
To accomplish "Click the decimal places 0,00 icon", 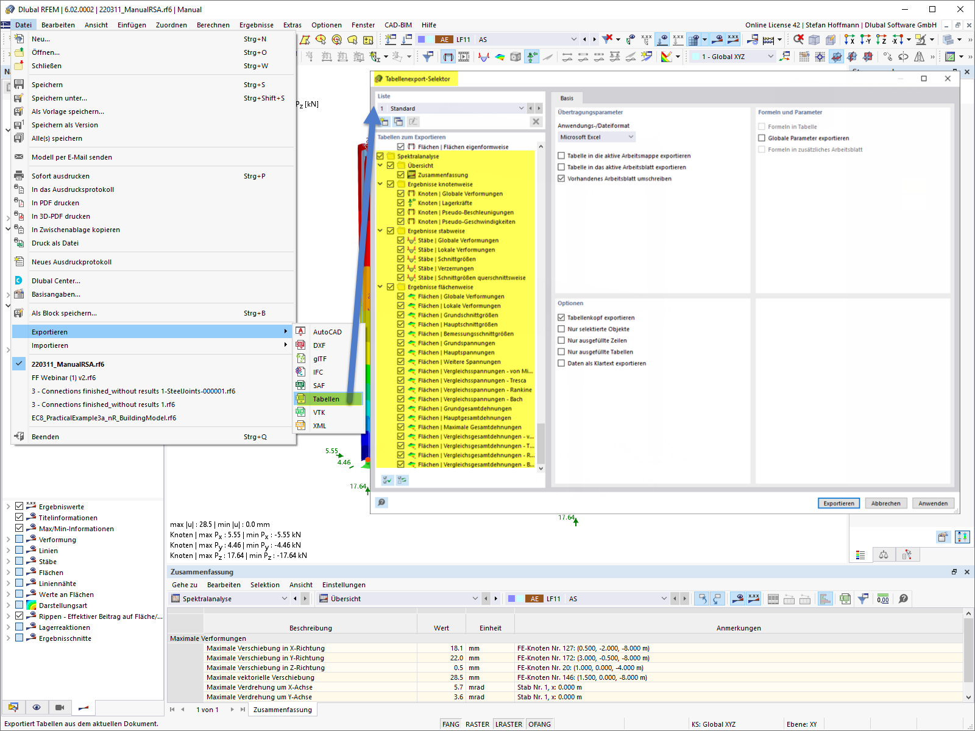I will tap(883, 598).
